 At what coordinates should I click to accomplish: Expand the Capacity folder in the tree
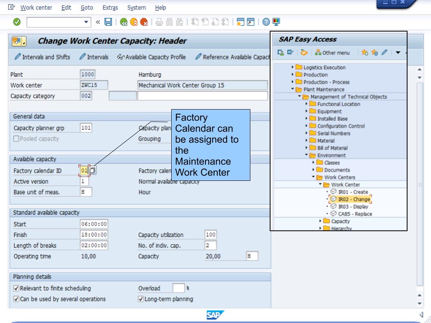pos(320,221)
